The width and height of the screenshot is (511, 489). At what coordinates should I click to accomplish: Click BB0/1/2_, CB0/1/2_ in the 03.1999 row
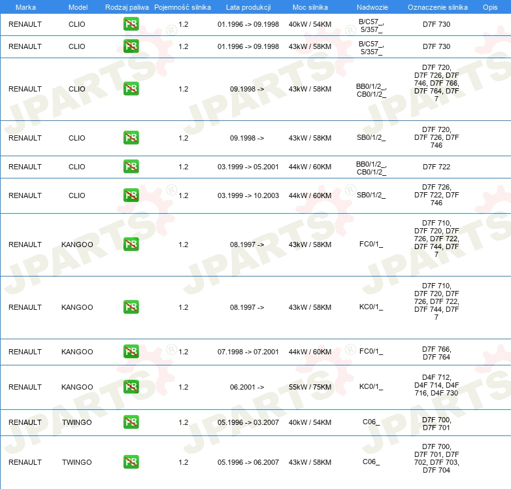pos(371,168)
